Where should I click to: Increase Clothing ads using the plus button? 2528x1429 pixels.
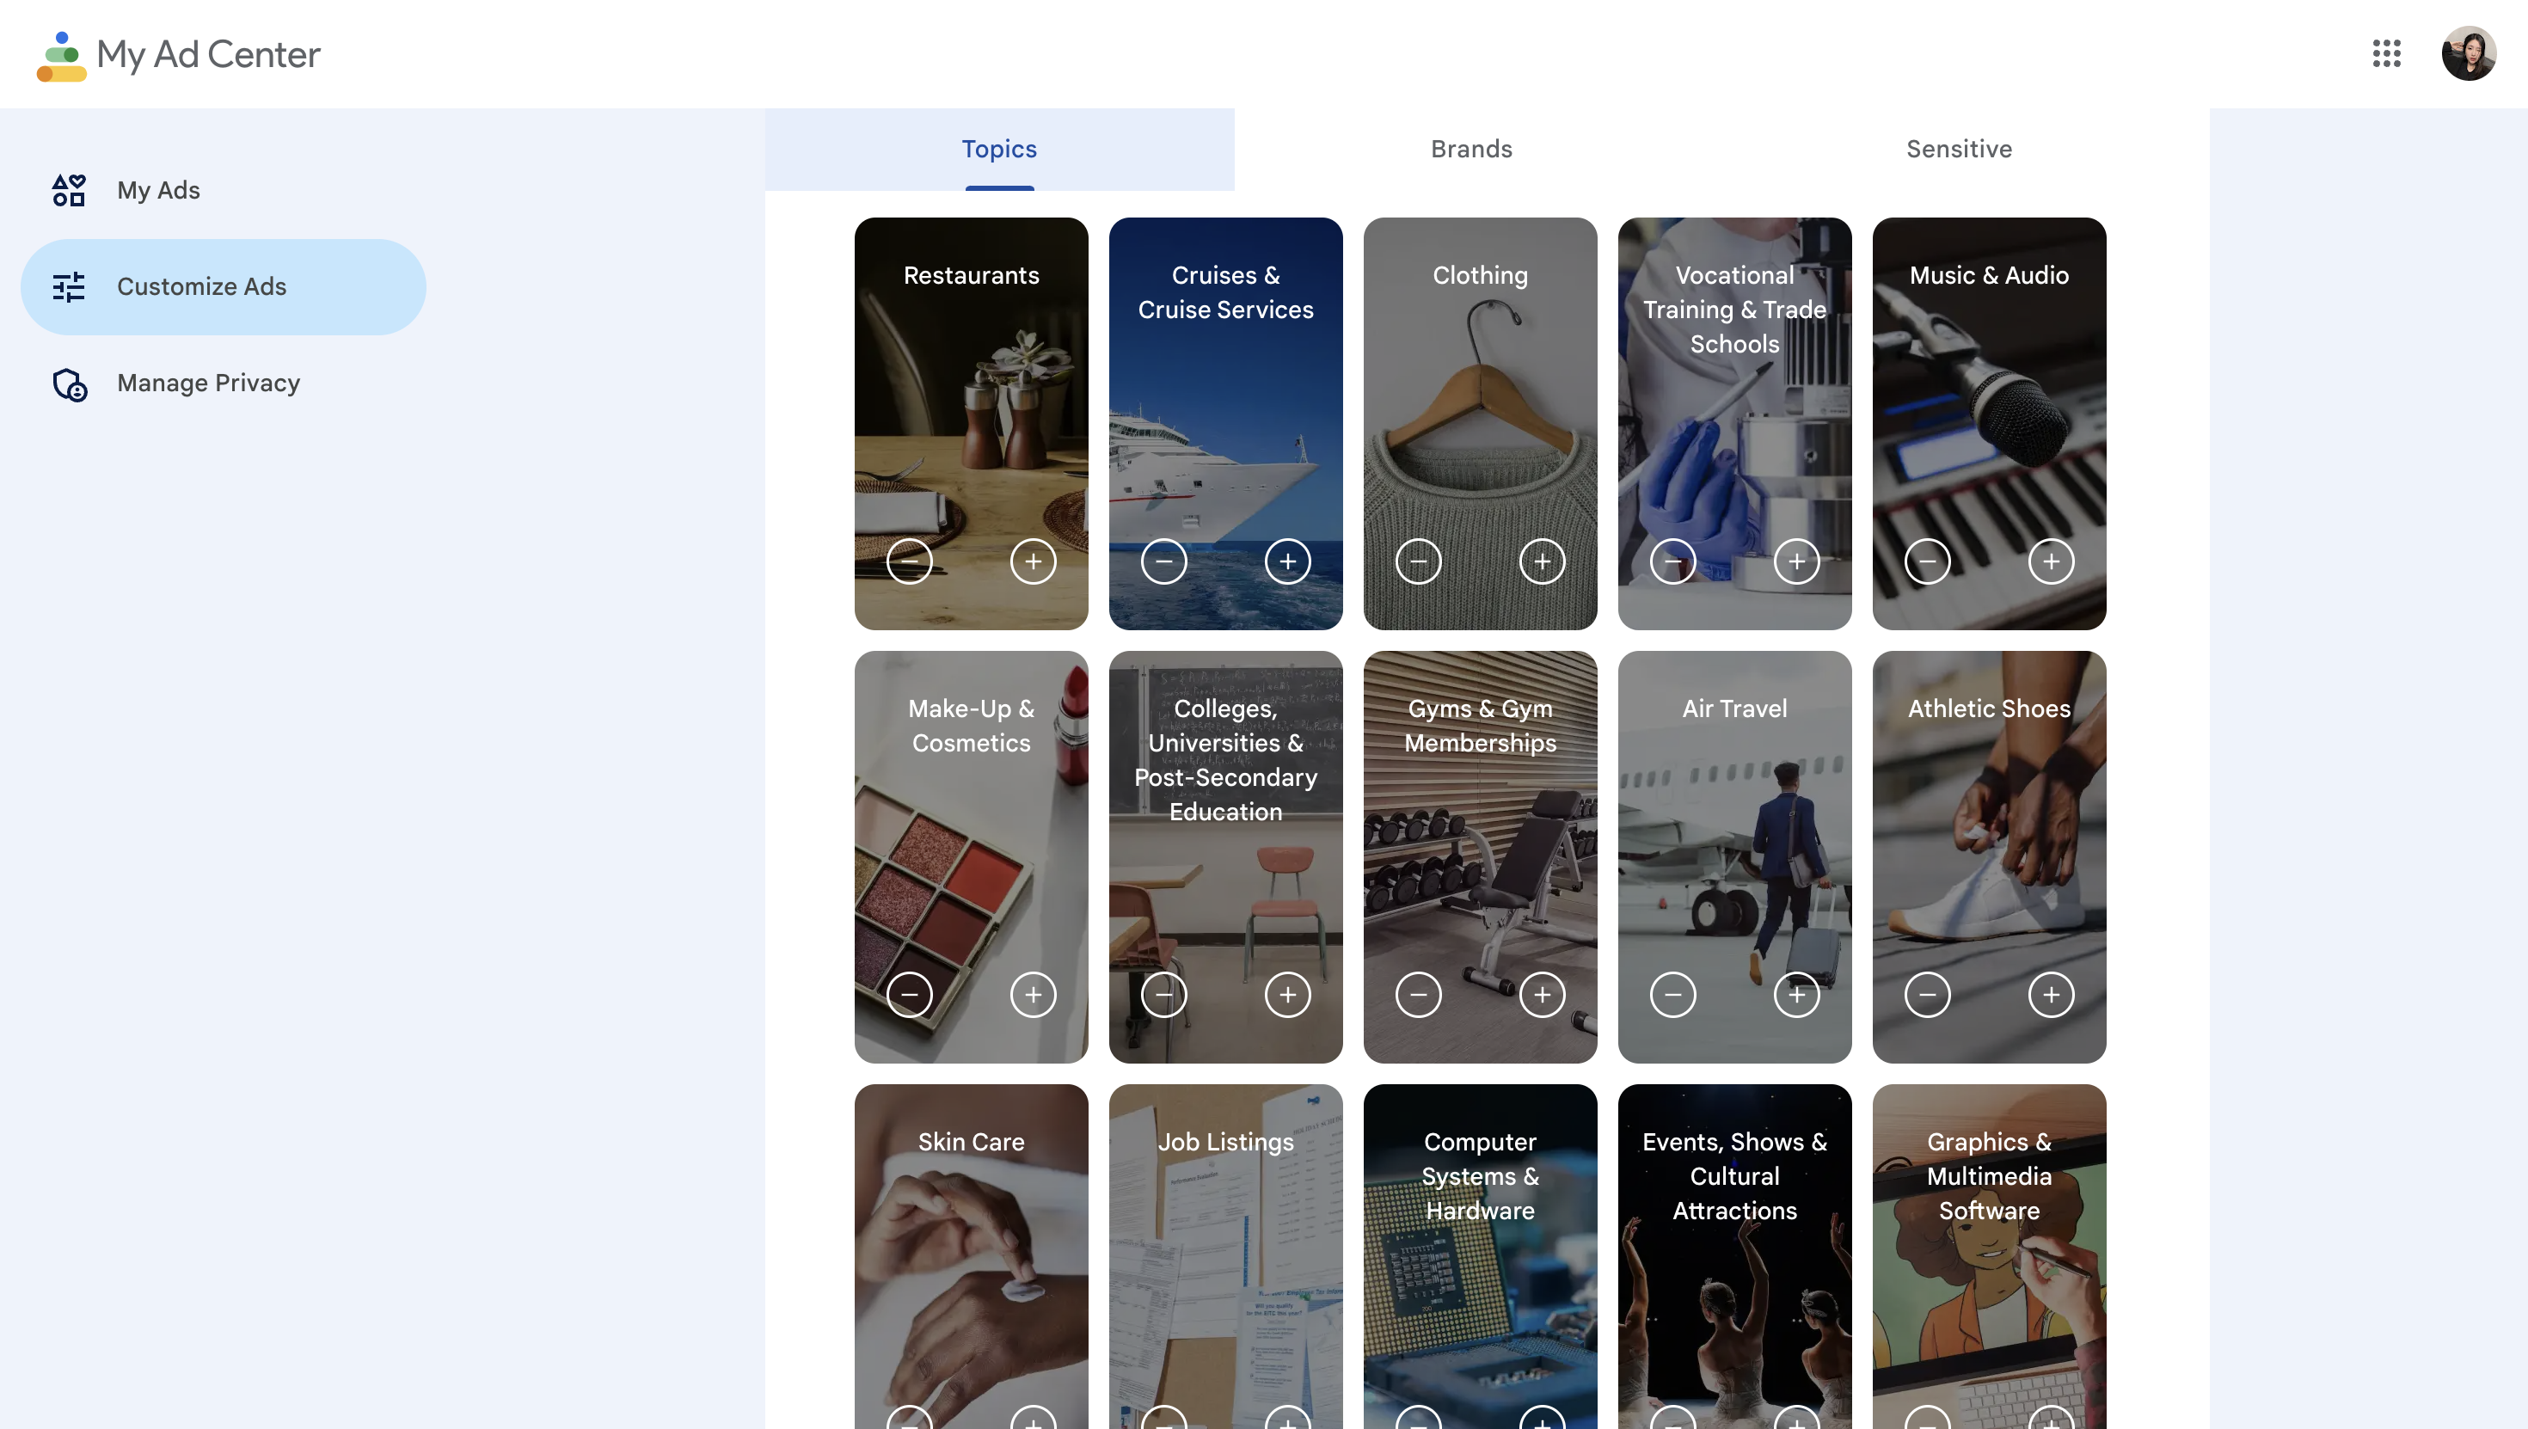pos(1542,561)
